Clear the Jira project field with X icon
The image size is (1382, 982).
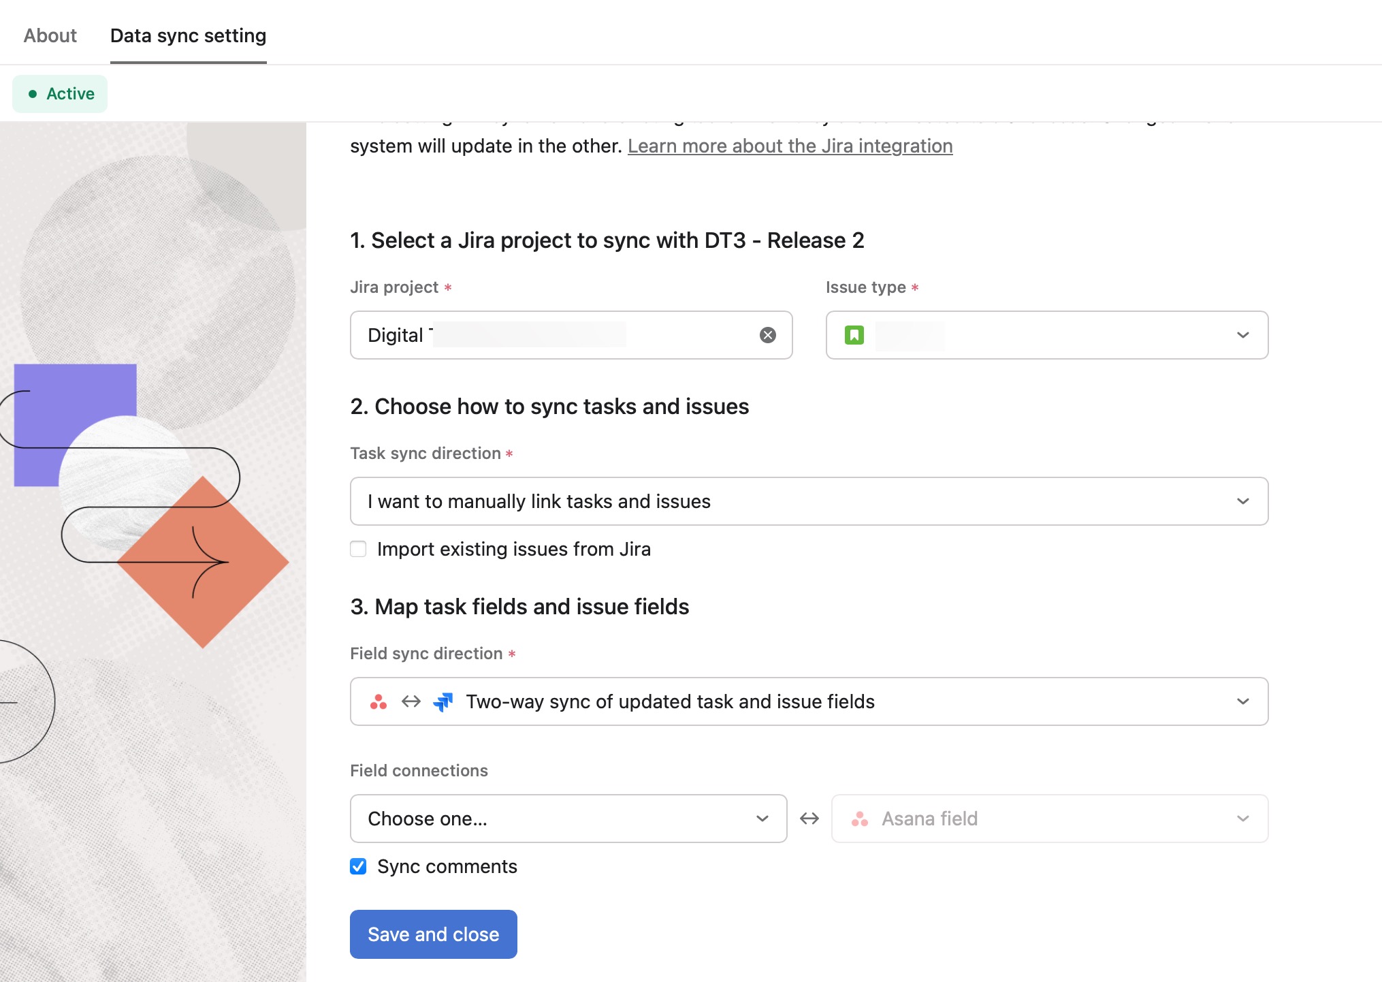pos(768,335)
